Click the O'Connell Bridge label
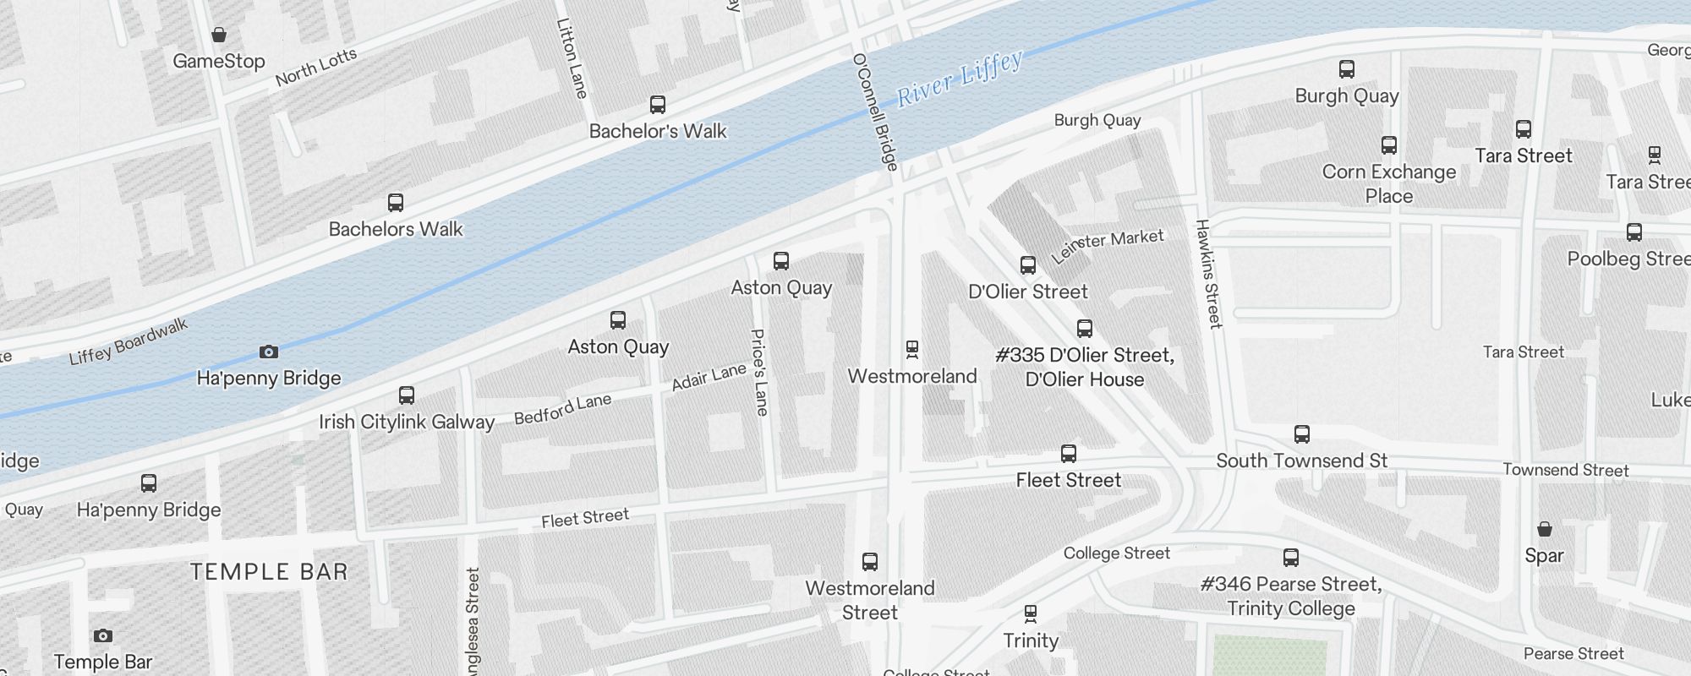The height and width of the screenshot is (676, 1691). point(874,112)
